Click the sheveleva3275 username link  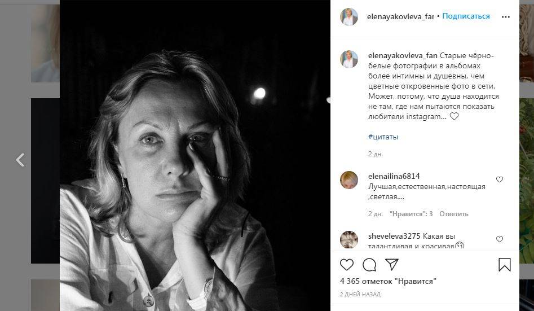coord(394,236)
